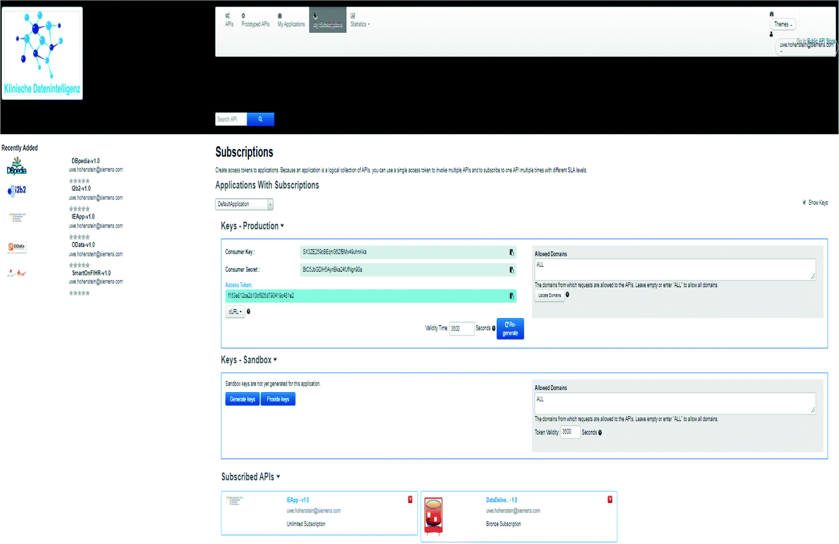Remove the IEApp subscription with red X
Screen dimensions: 839x544
click(410, 500)
